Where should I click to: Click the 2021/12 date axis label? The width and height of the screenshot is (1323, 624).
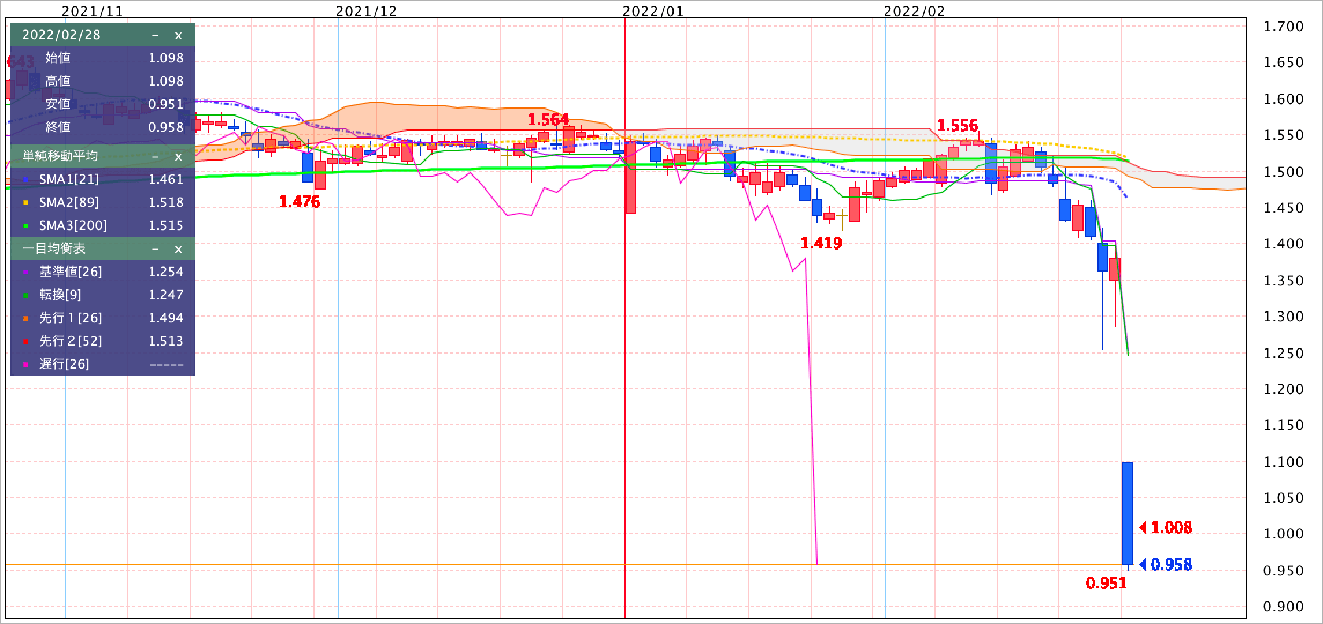tap(366, 11)
